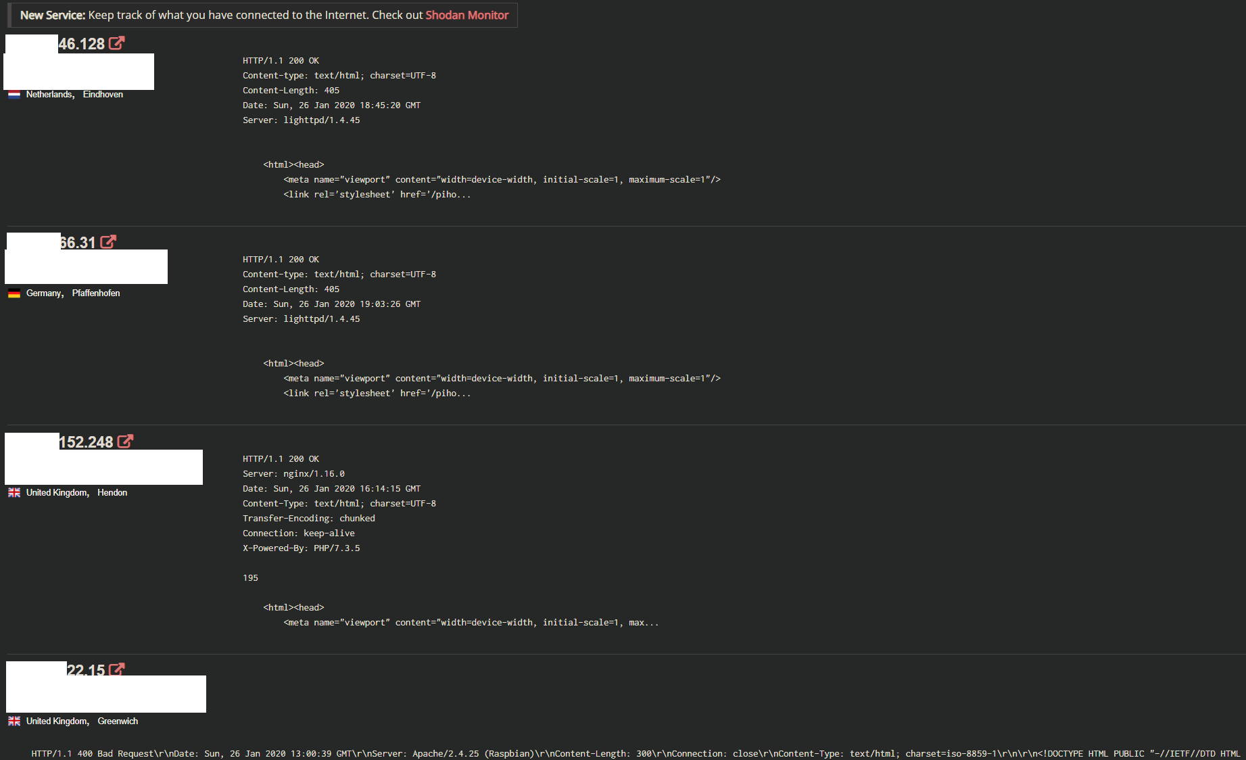Click the UK flag beside Hendon
Viewport: 1246px width, 760px height.
pyautogui.click(x=14, y=493)
